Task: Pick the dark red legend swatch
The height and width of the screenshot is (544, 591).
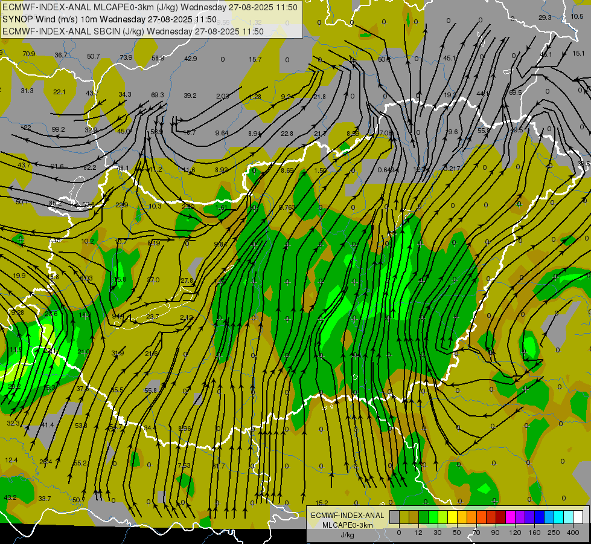Action: [501, 517]
